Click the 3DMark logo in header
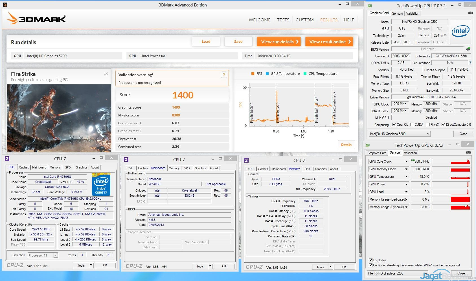The width and height of the screenshot is (476, 281). coord(36,19)
